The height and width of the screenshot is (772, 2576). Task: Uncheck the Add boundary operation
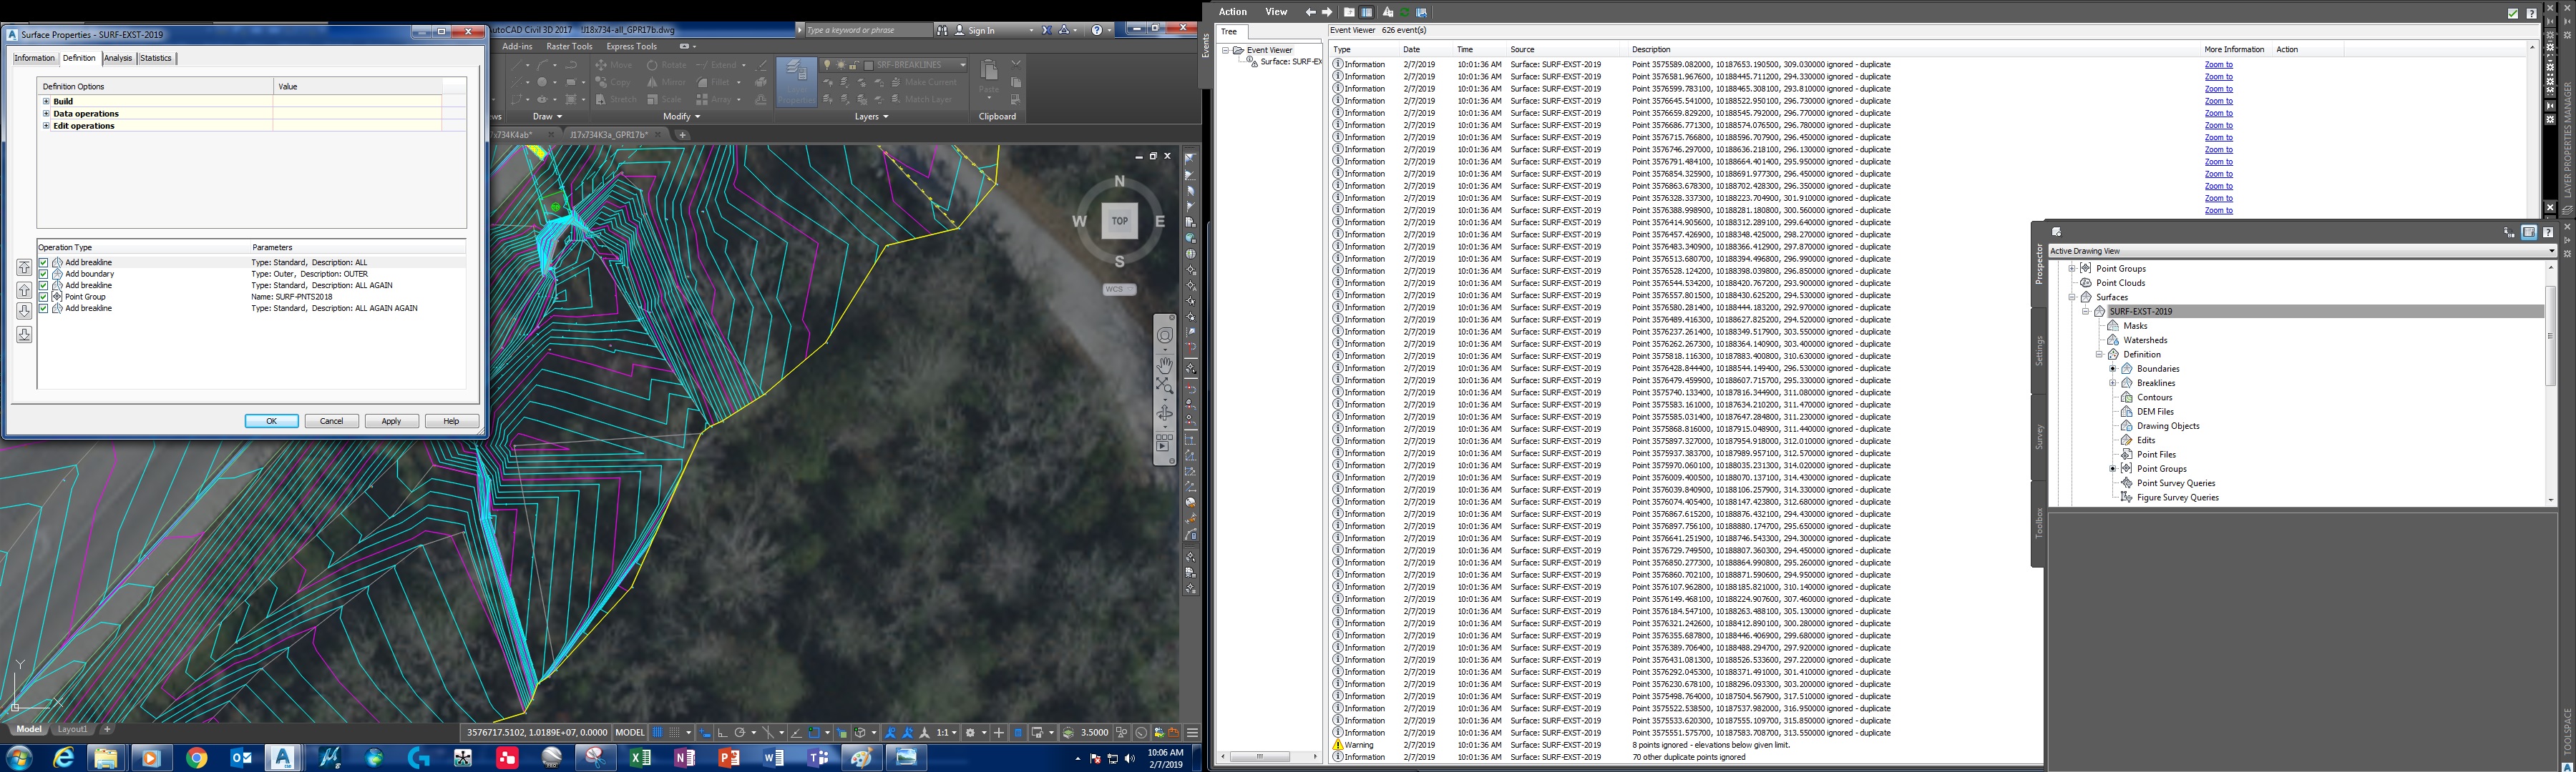pyautogui.click(x=42, y=272)
